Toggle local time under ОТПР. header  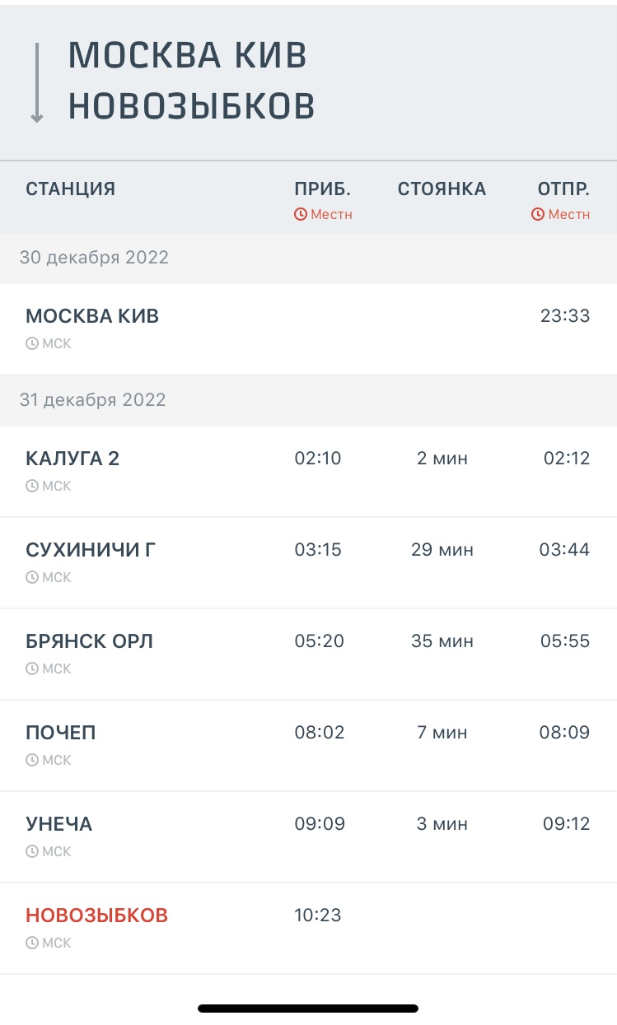(x=561, y=214)
